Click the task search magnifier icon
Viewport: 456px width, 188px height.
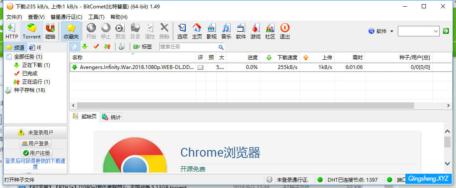tap(221, 47)
